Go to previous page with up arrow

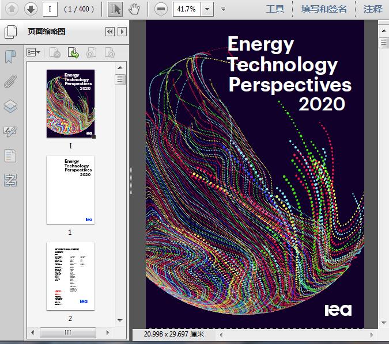tap(12, 9)
